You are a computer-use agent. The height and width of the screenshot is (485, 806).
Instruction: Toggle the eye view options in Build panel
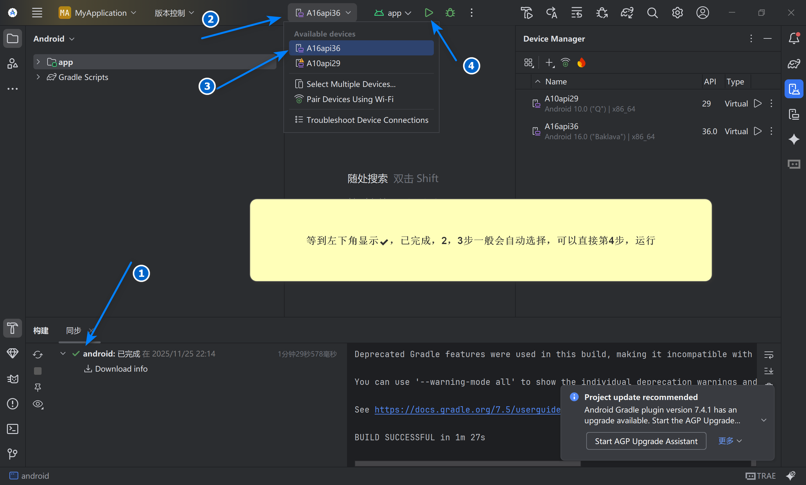38,404
